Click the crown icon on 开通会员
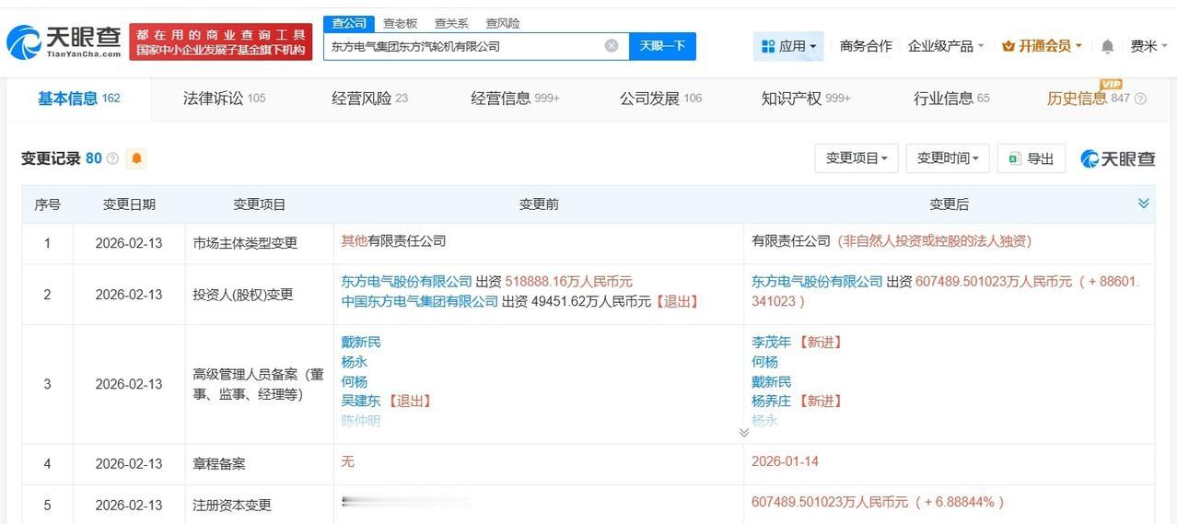Screen dimensions: 1177x524 (x=1008, y=46)
